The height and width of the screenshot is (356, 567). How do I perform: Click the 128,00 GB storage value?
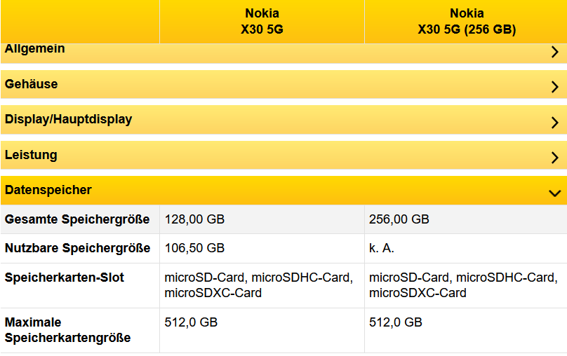pyautogui.click(x=194, y=219)
